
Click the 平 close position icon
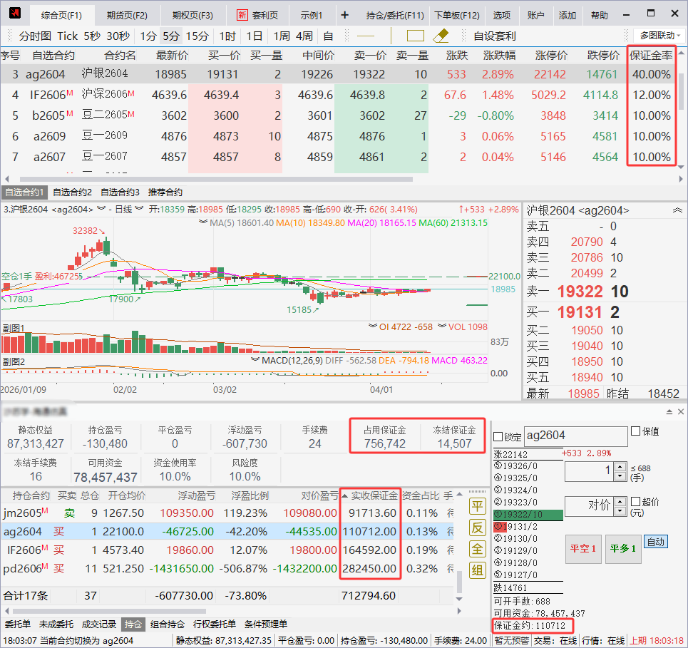(477, 506)
